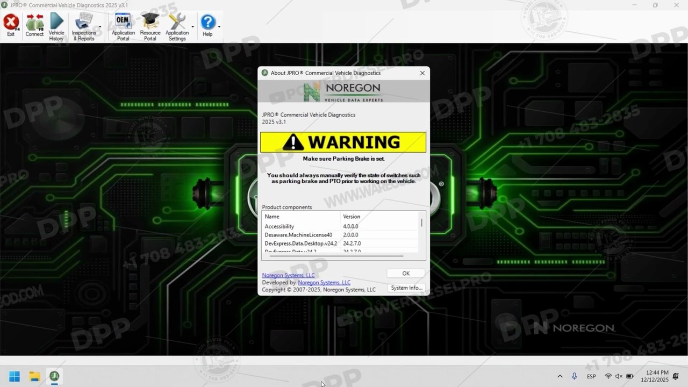
Task: Click the Exit toolbar icon
Action: coord(11,25)
